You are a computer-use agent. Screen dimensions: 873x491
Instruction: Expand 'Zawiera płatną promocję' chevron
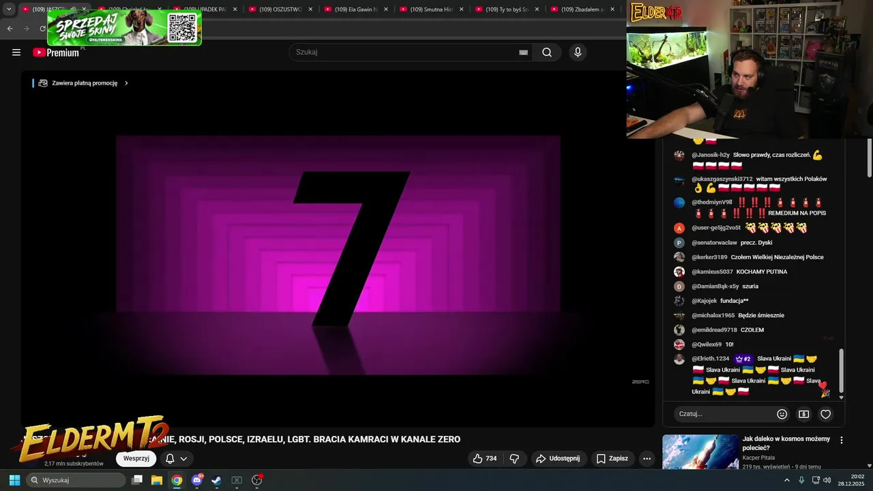126,83
